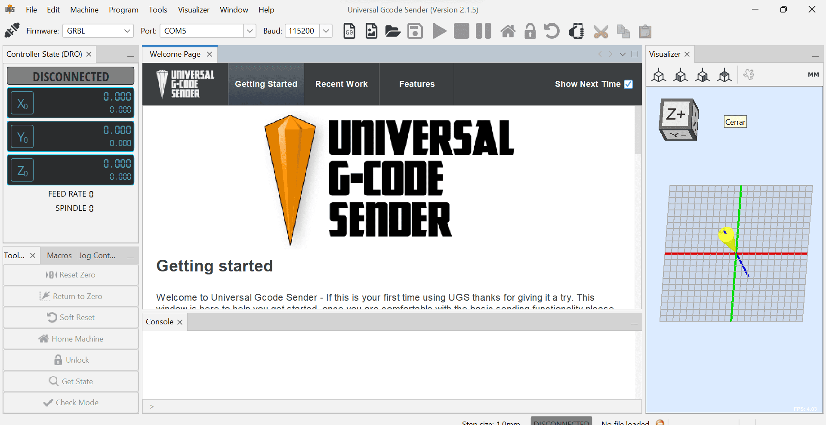Screen dimensions: 826x425
Task: Open the editor document list down arrow
Action: [x=623, y=54]
